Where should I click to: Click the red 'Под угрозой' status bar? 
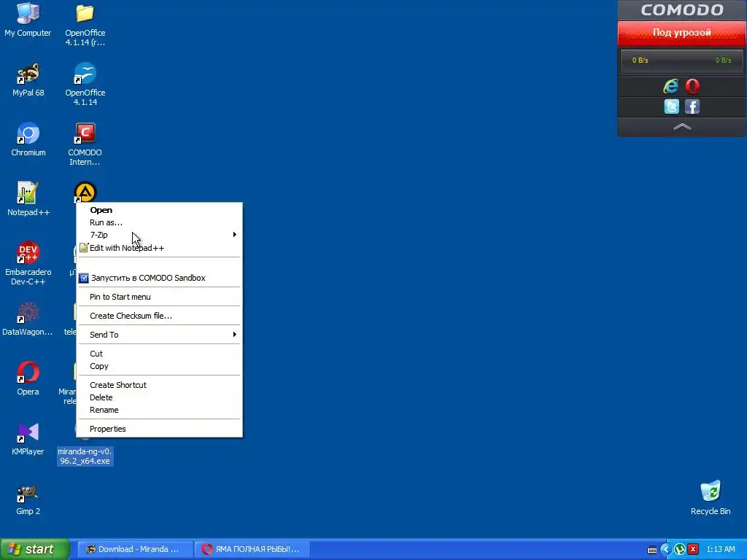coord(682,33)
